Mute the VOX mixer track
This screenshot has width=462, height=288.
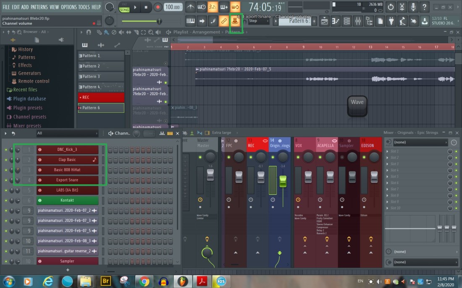point(298,157)
